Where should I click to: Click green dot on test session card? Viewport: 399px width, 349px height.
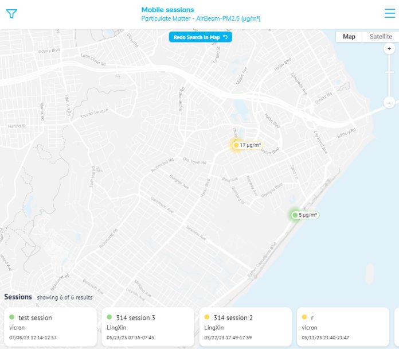(11, 317)
